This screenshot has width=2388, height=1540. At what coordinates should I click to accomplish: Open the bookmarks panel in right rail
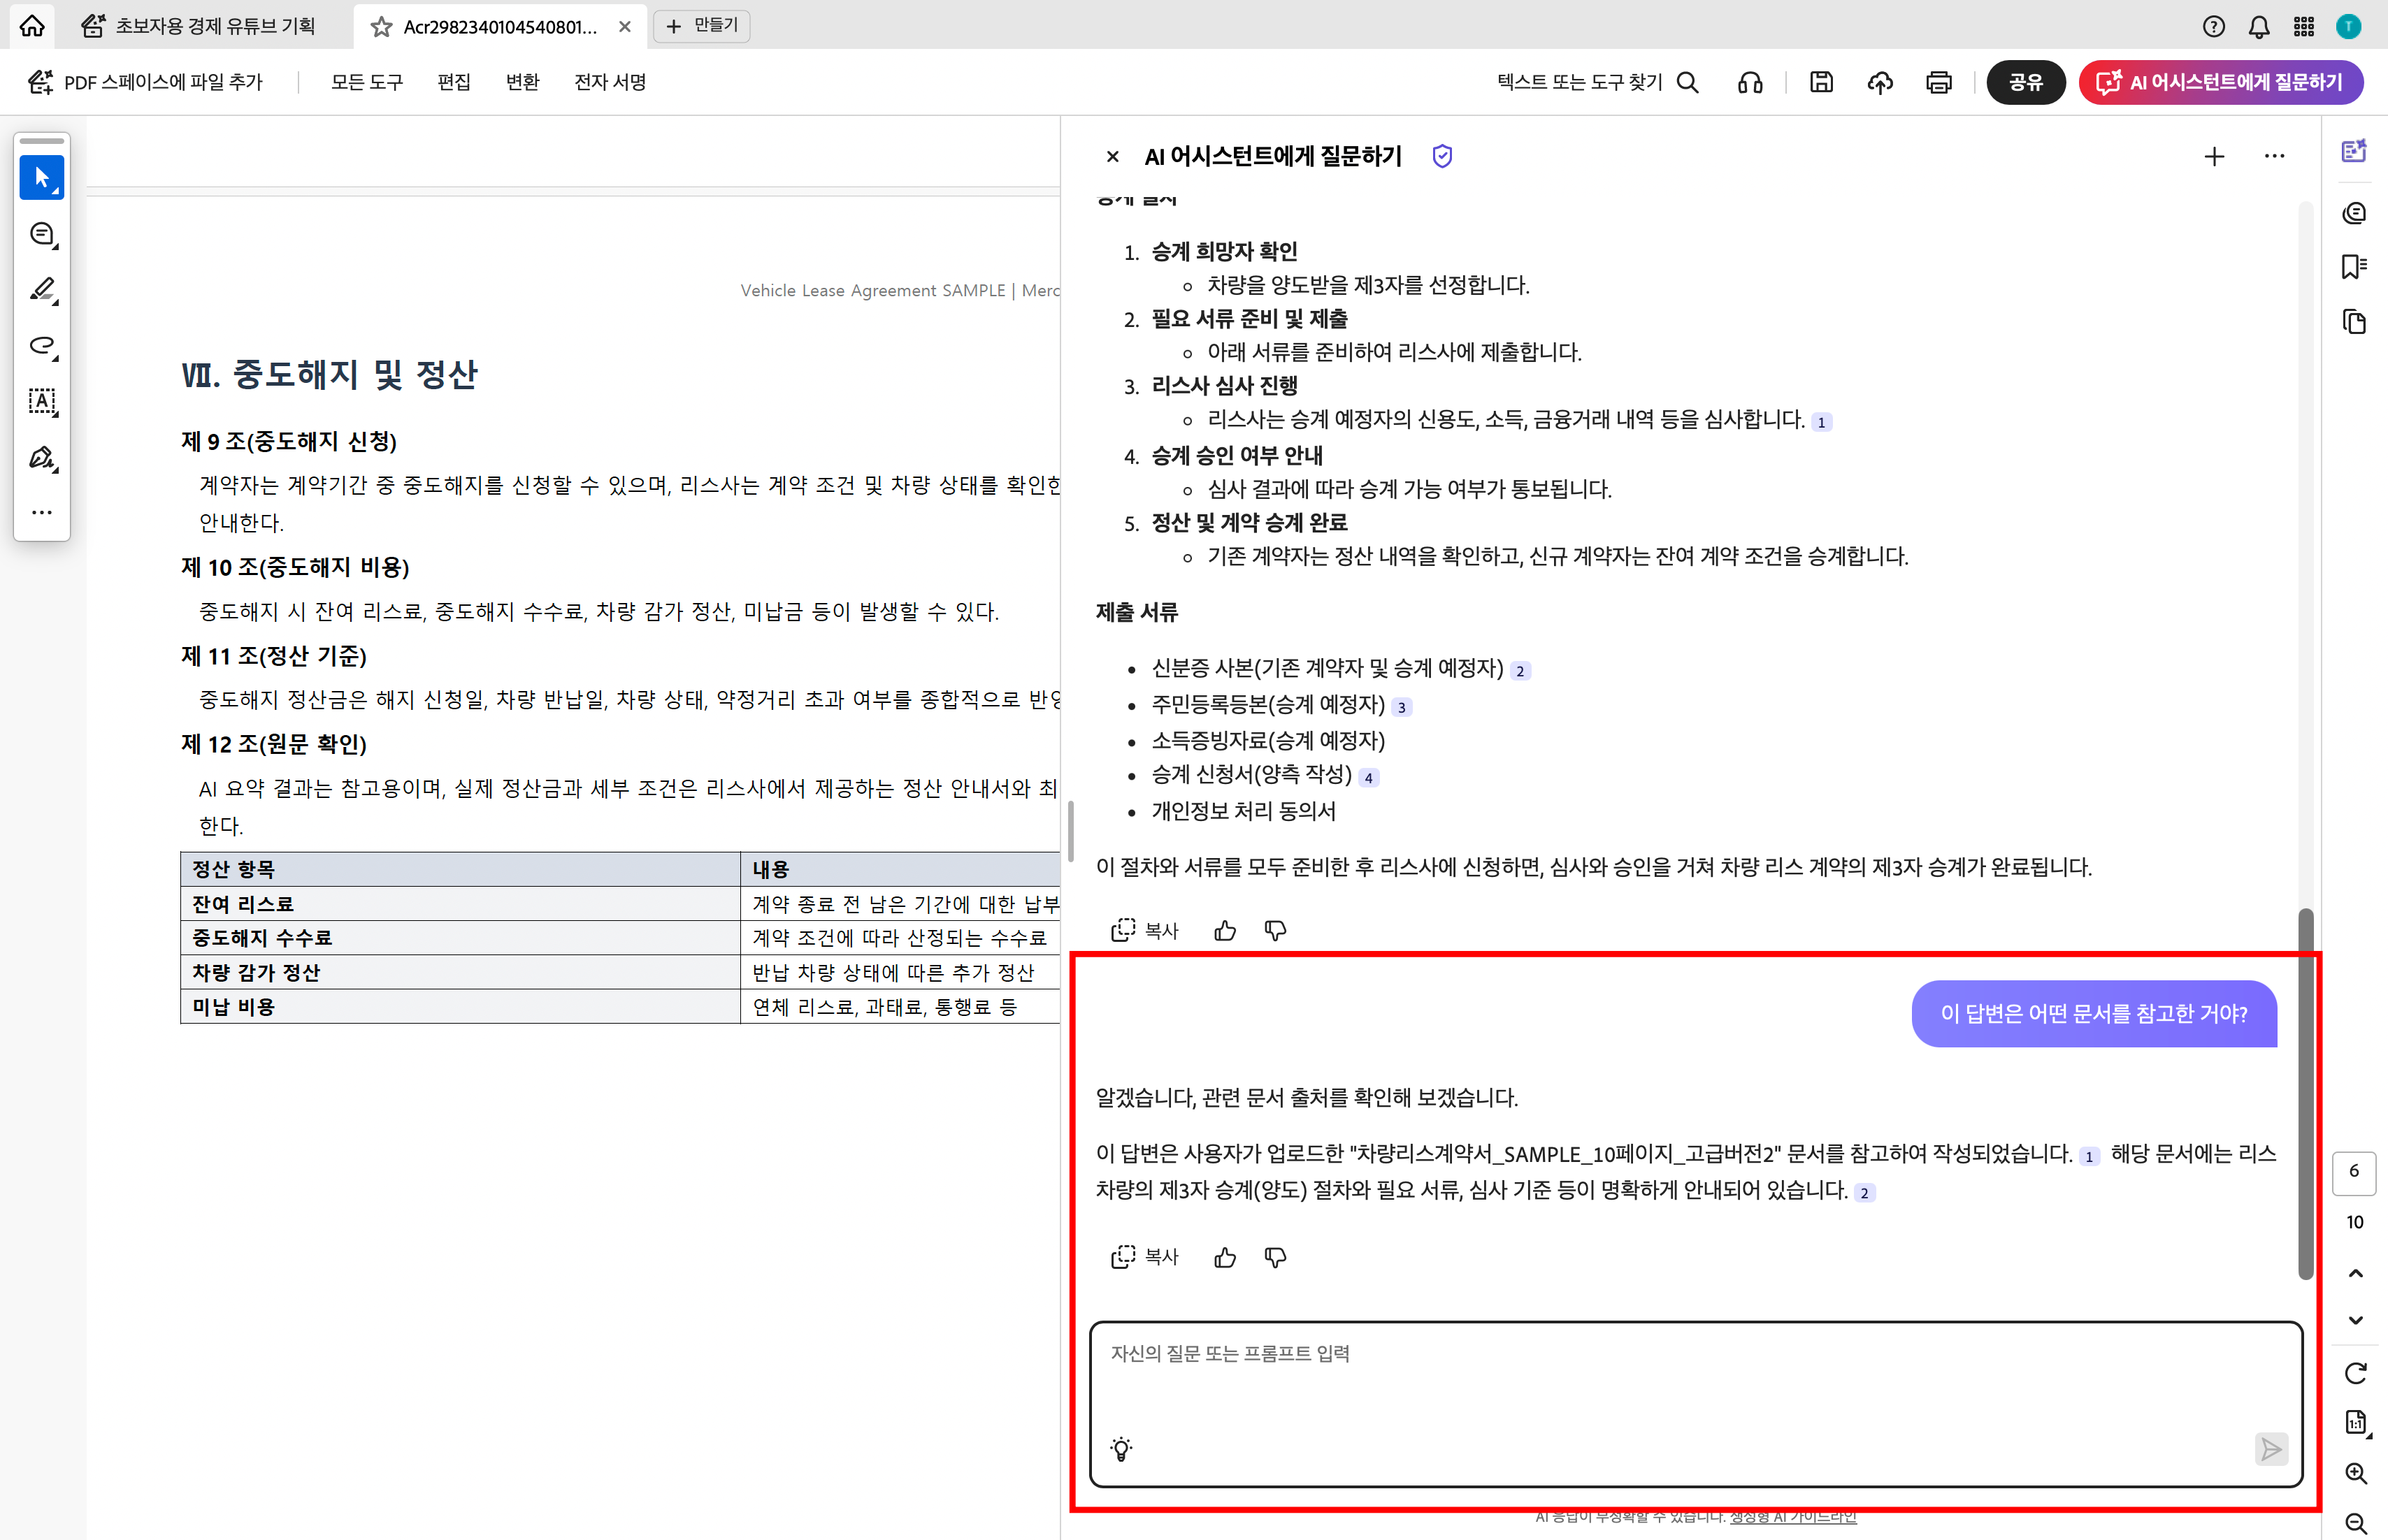click(2354, 267)
